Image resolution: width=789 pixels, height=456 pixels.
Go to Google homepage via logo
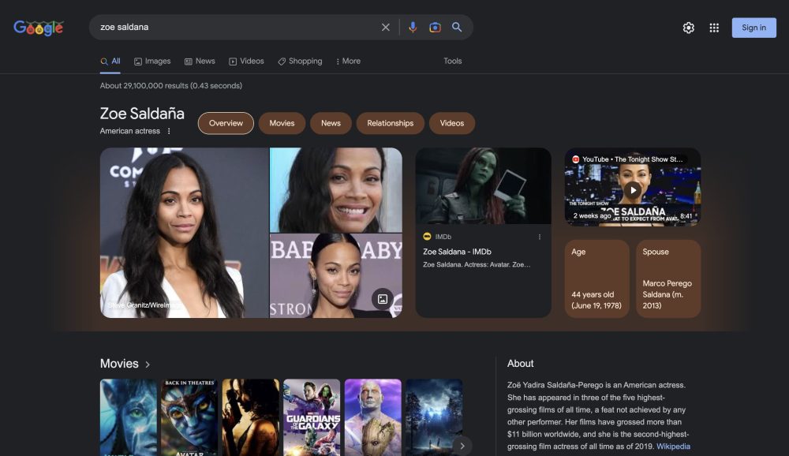click(39, 28)
